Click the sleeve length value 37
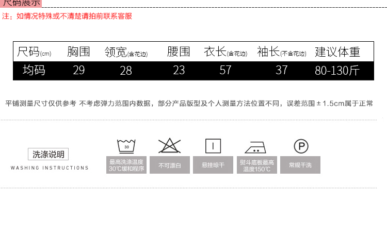The width and height of the screenshot is (387, 252). [281, 70]
